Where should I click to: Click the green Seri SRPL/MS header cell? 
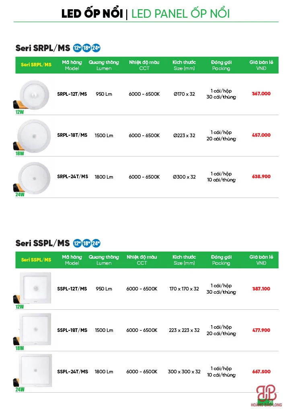[x=36, y=65]
